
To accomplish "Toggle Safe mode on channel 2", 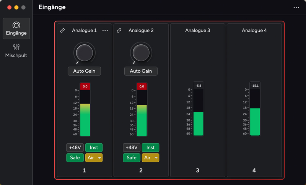I will (x=132, y=158).
